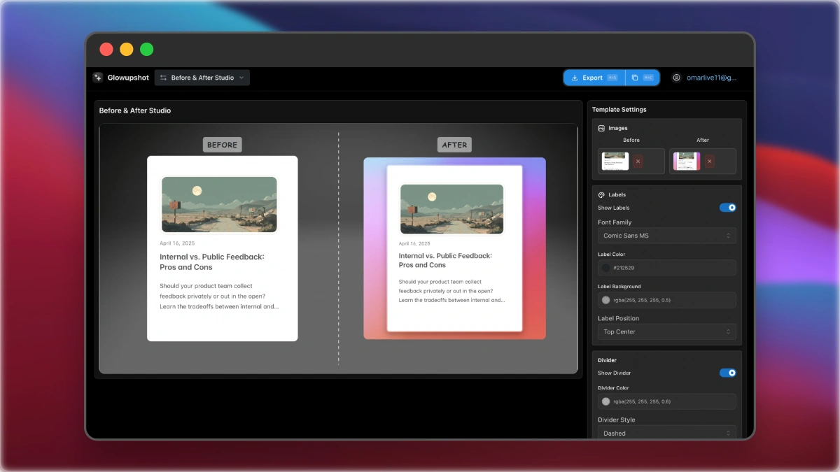
Task: Click the Label Background color swatch
Action: (606, 300)
